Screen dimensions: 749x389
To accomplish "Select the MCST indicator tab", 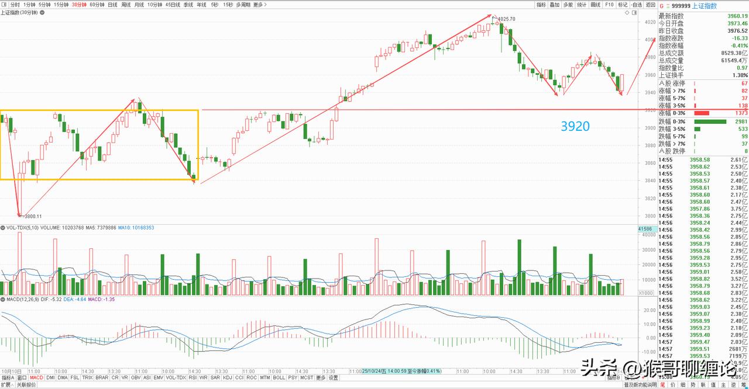I will point(307,378).
